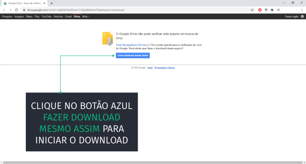The height and width of the screenshot is (164, 306).
Task: Open Chrome's three-dot menu
Action: pyautogui.click(x=302, y=10)
